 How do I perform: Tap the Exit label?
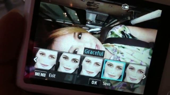52,75
